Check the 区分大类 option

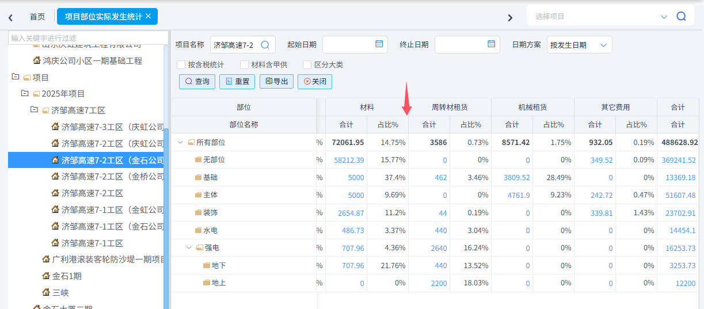click(x=307, y=65)
